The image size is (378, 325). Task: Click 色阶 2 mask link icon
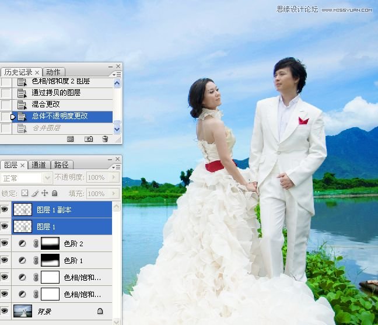[x=36, y=243]
